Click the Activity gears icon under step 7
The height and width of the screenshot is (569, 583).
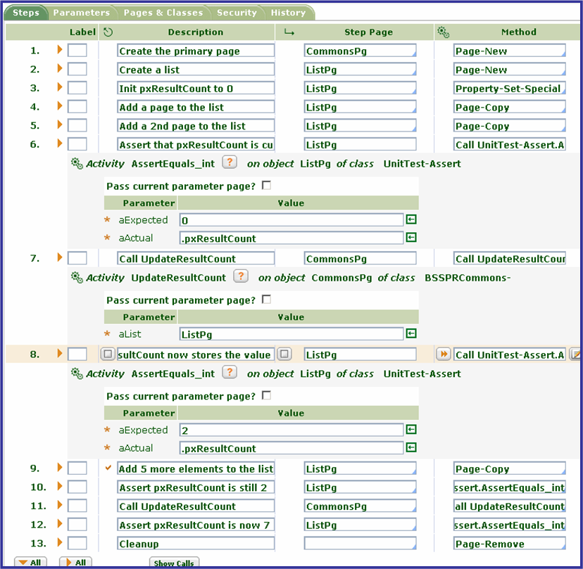tap(77, 277)
